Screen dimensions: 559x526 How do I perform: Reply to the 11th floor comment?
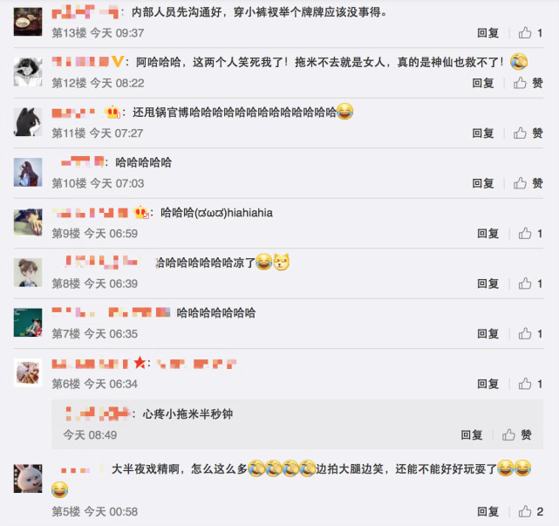(483, 133)
